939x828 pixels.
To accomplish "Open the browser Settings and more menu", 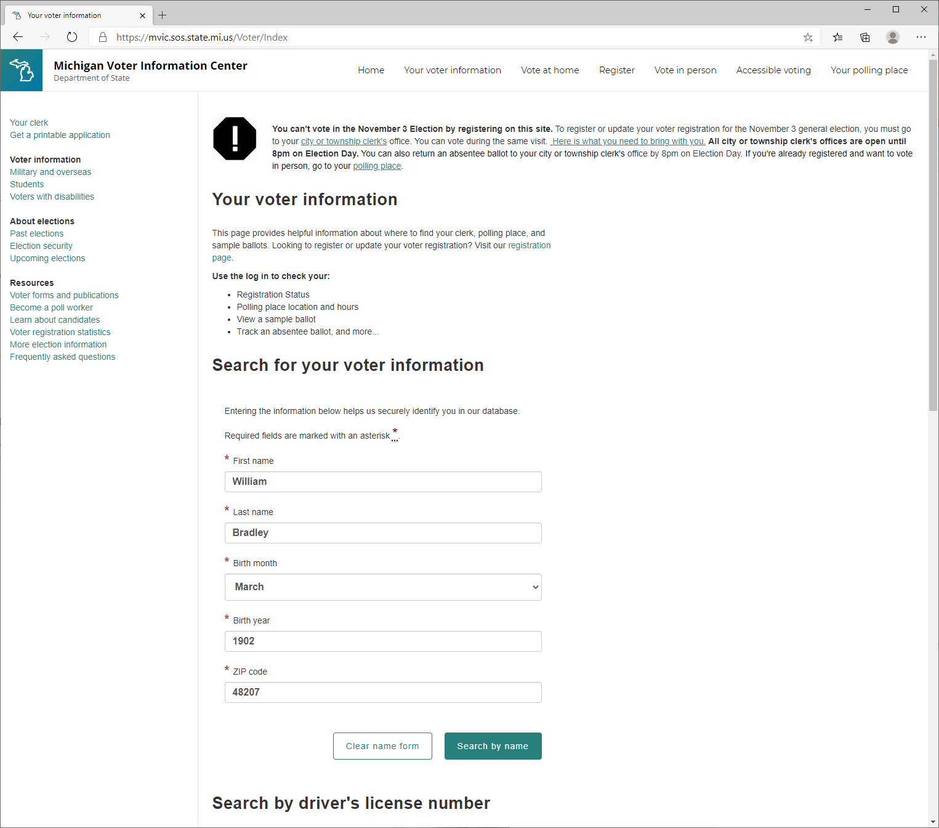I will 921,37.
